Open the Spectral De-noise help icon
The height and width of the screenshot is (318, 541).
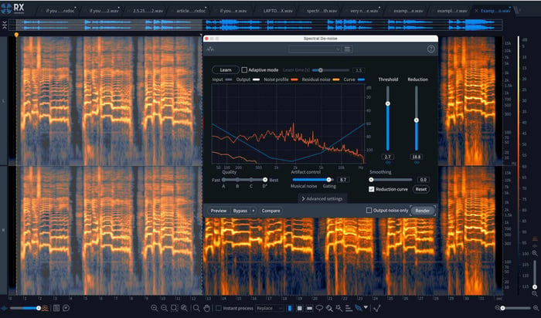[x=430, y=49]
